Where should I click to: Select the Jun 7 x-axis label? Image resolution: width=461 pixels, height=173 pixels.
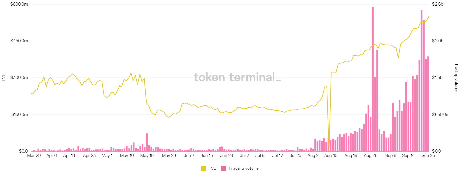[x=189, y=156]
